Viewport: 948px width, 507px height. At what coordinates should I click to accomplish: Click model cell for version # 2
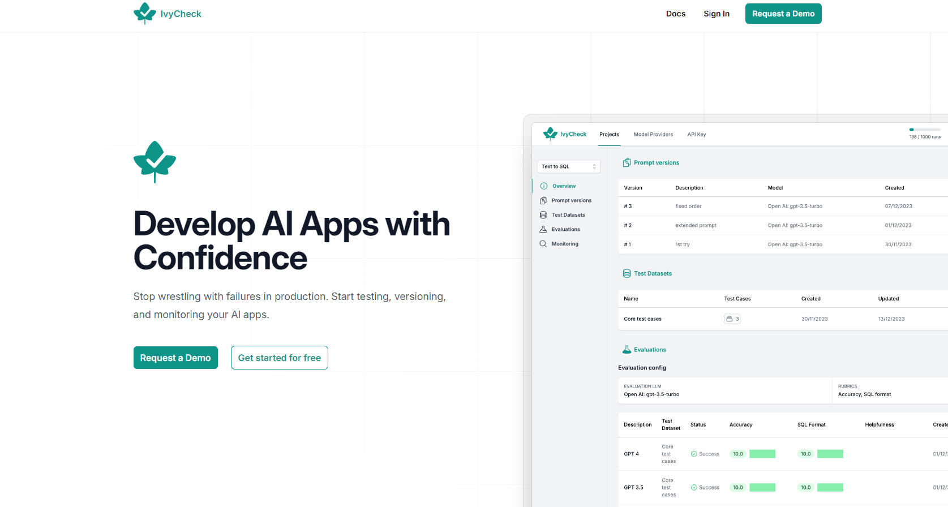795,225
